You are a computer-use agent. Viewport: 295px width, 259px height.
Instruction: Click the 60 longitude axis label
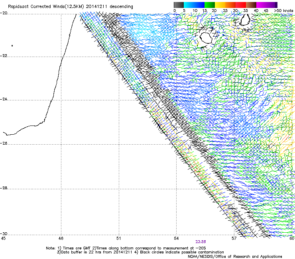[292, 238]
